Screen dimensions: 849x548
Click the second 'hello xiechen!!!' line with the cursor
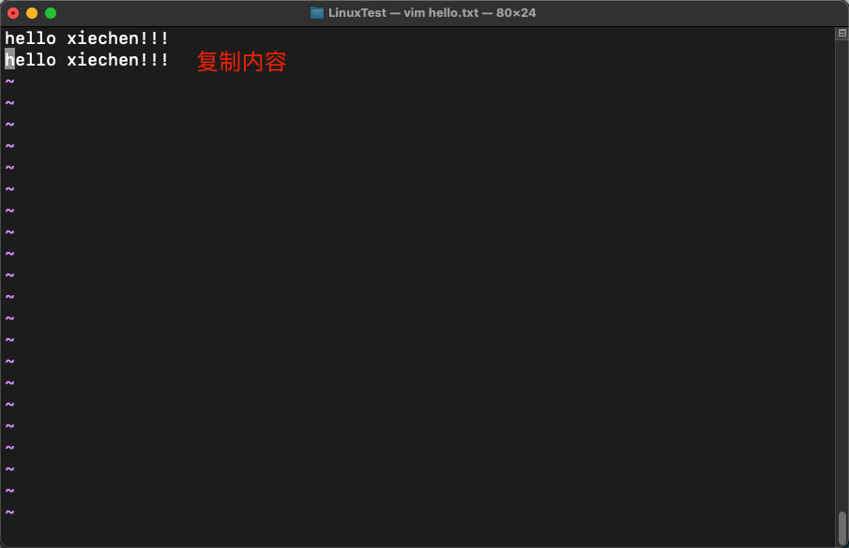(x=86, y=60)
